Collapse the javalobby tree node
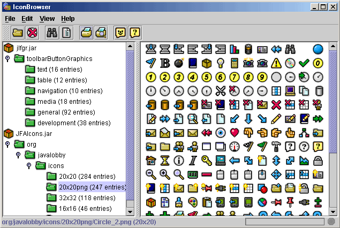This screenshot has height=228, width=340. (x=18, y=155)
